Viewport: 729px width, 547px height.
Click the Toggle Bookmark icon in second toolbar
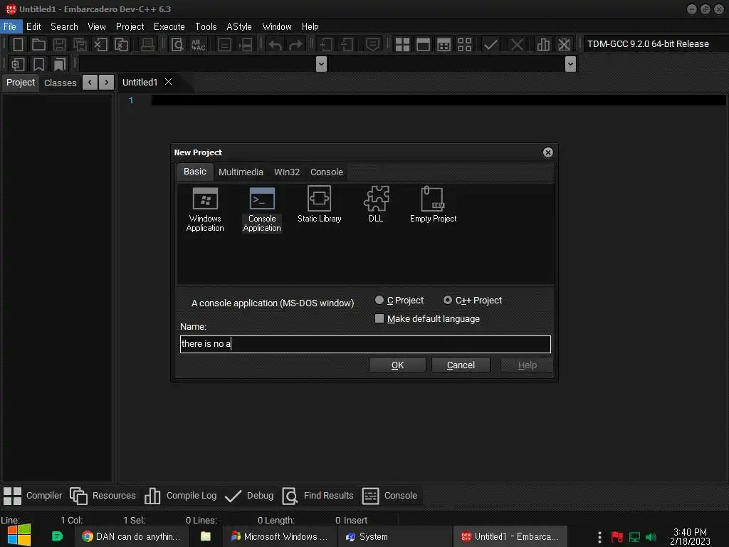38,64
